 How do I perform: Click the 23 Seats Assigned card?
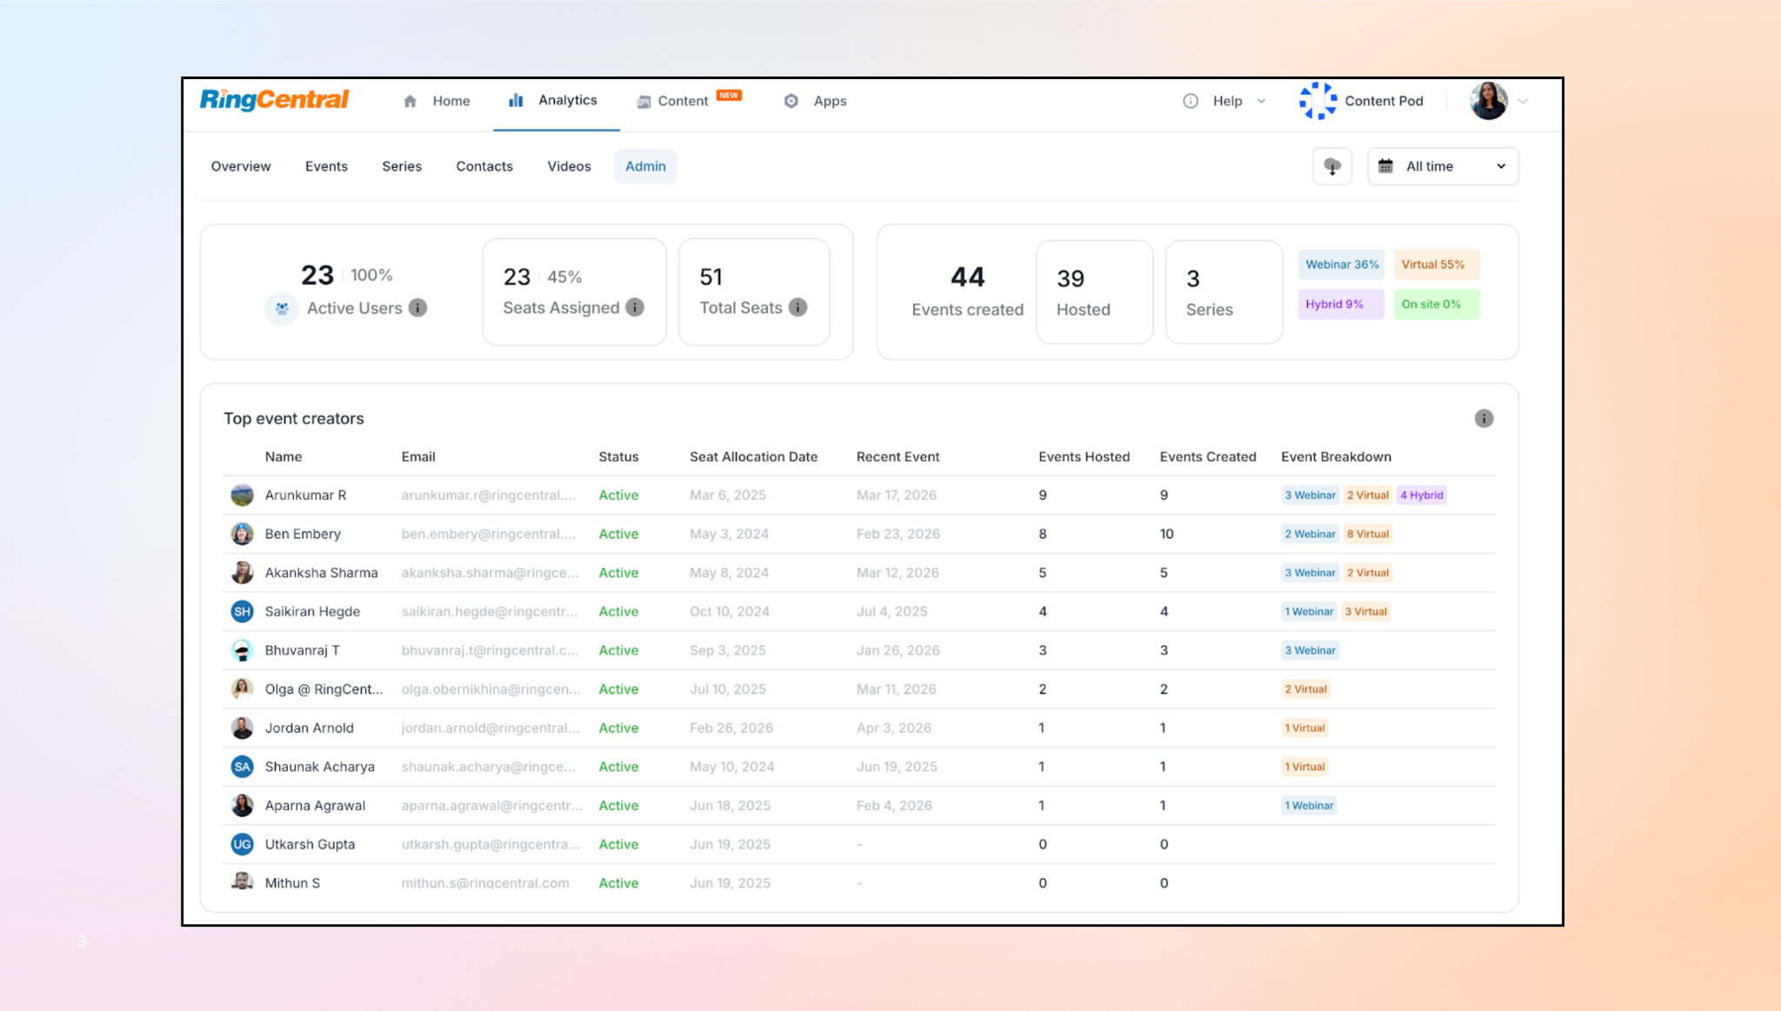click(x=574, y=292)
